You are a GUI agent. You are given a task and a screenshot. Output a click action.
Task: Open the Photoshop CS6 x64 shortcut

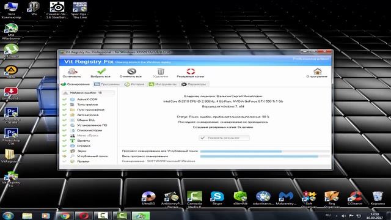coord(11,116)
